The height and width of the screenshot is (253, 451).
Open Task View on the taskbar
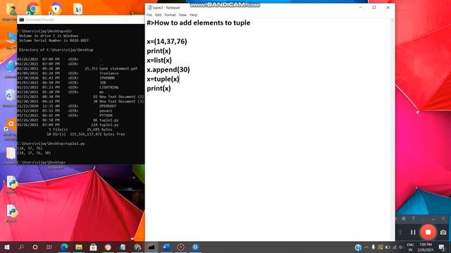49,247
